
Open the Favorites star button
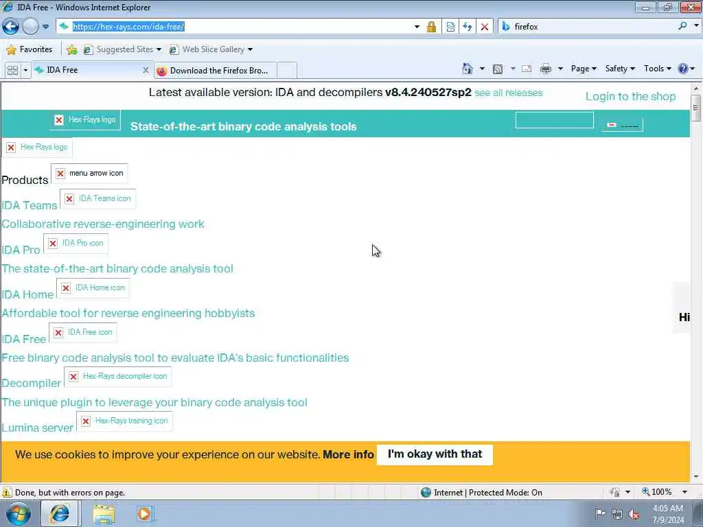pos(30,49)
